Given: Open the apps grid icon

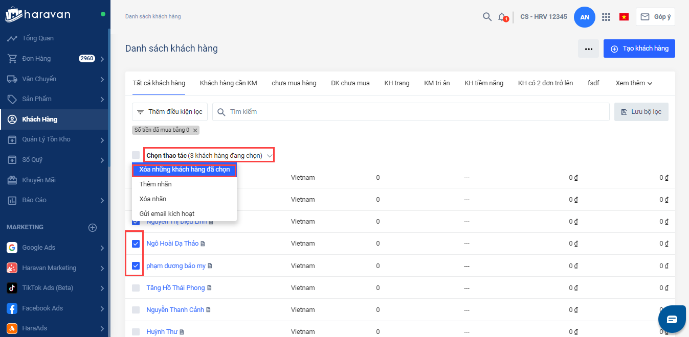Looking at the screenshot, I should pyautogui.click(x=606, y=17).
